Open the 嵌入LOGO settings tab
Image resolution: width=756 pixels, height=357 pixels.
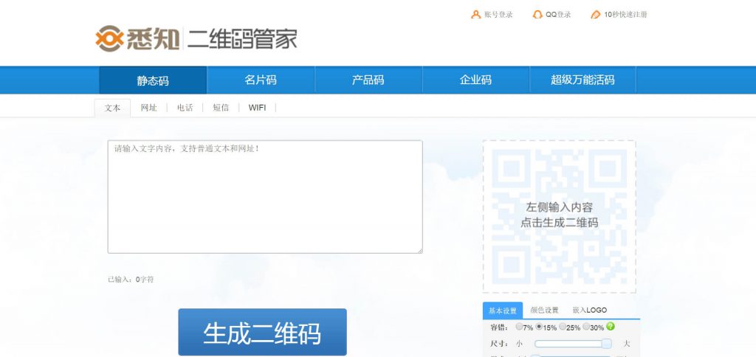point(590,311)
